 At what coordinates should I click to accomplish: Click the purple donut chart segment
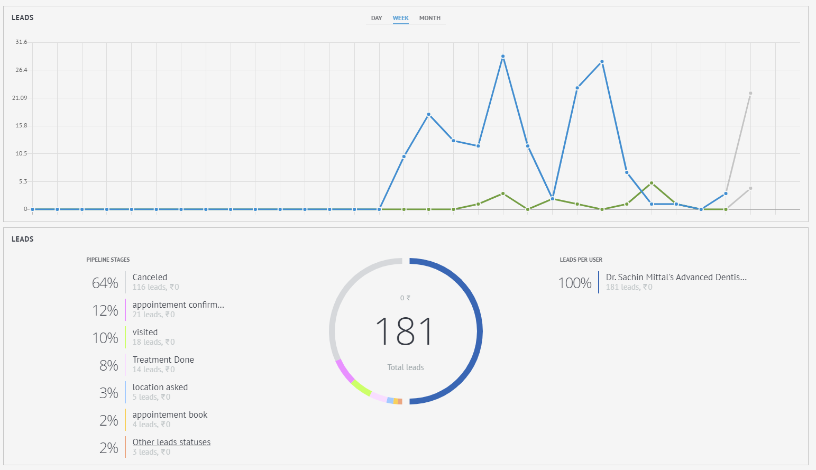344,371
